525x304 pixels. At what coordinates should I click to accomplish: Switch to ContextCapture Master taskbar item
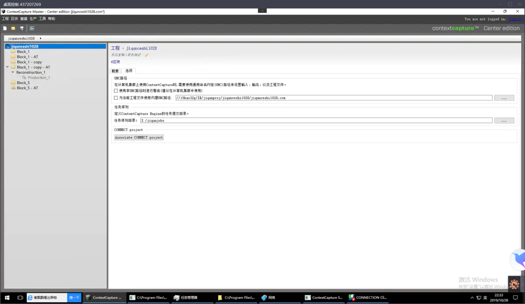[104, 297]
